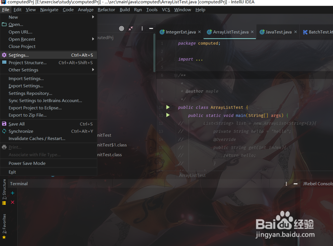
Task: Open project panel options (three dots)
Action: coord(142,28)
